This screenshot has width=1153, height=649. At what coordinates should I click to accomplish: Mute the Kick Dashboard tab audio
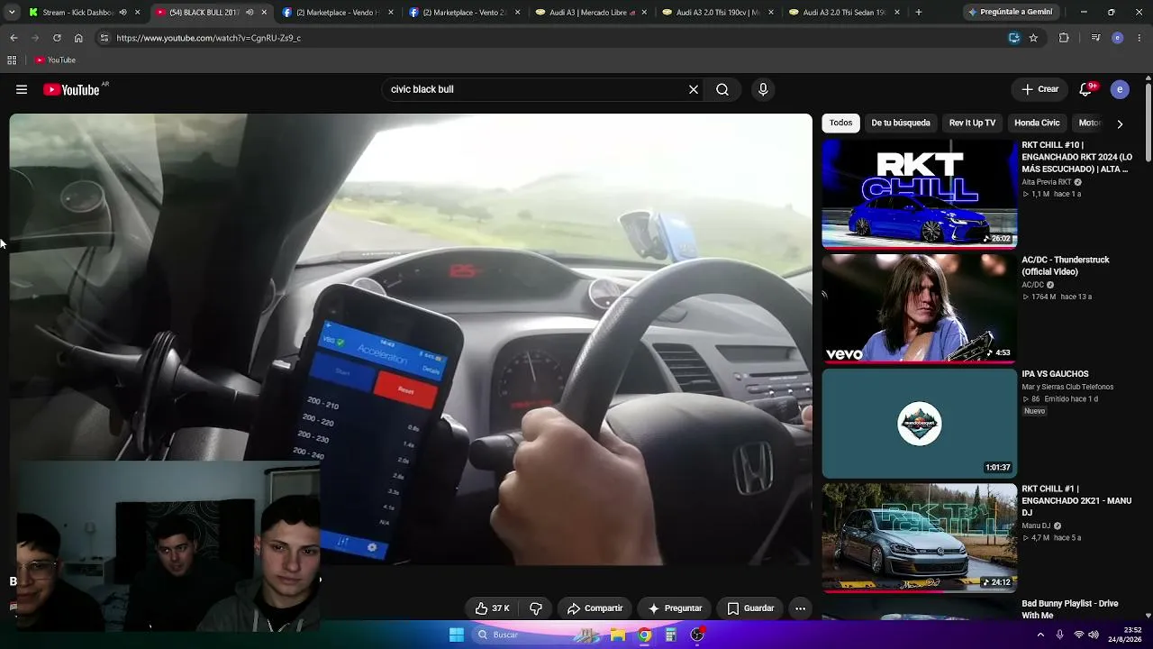click(123, 13)
